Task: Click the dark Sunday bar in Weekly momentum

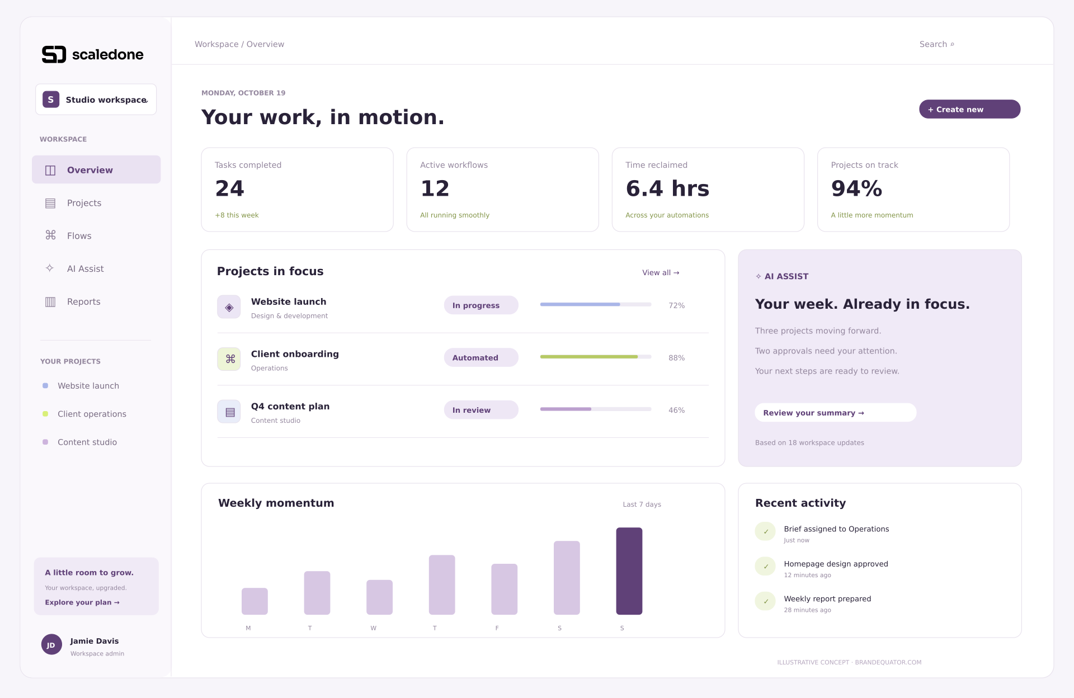Action: [x=629, y=571]
